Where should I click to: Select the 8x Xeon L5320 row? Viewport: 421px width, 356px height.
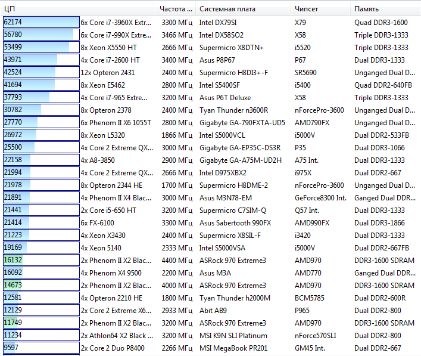pos(211,135)
